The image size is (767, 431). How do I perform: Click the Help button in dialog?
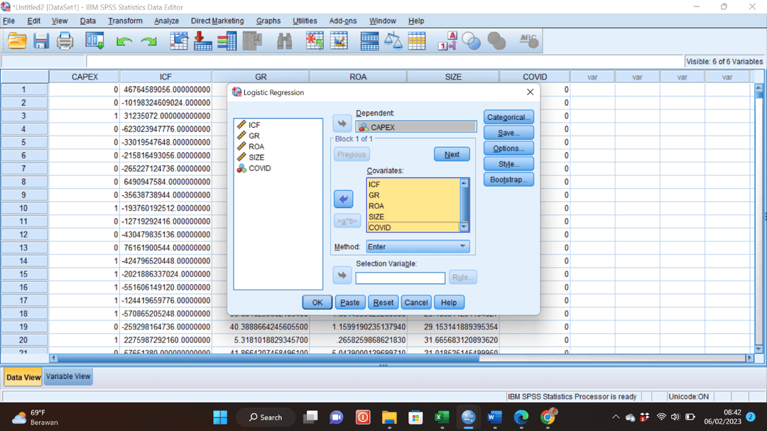[449, 302]
